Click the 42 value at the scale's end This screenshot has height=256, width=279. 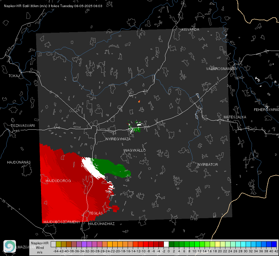[276, 251]
